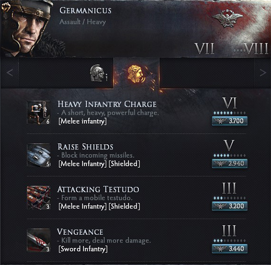Buy Raise Shields upgrade for 2.940
Screen dimensions: 271x265
230,163
